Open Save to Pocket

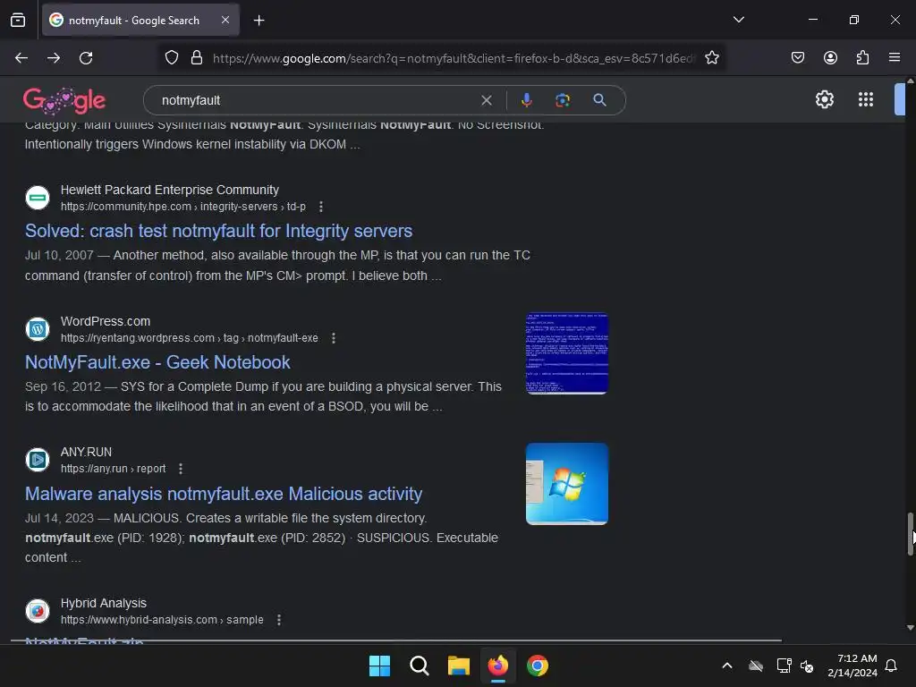pos(797,57)
